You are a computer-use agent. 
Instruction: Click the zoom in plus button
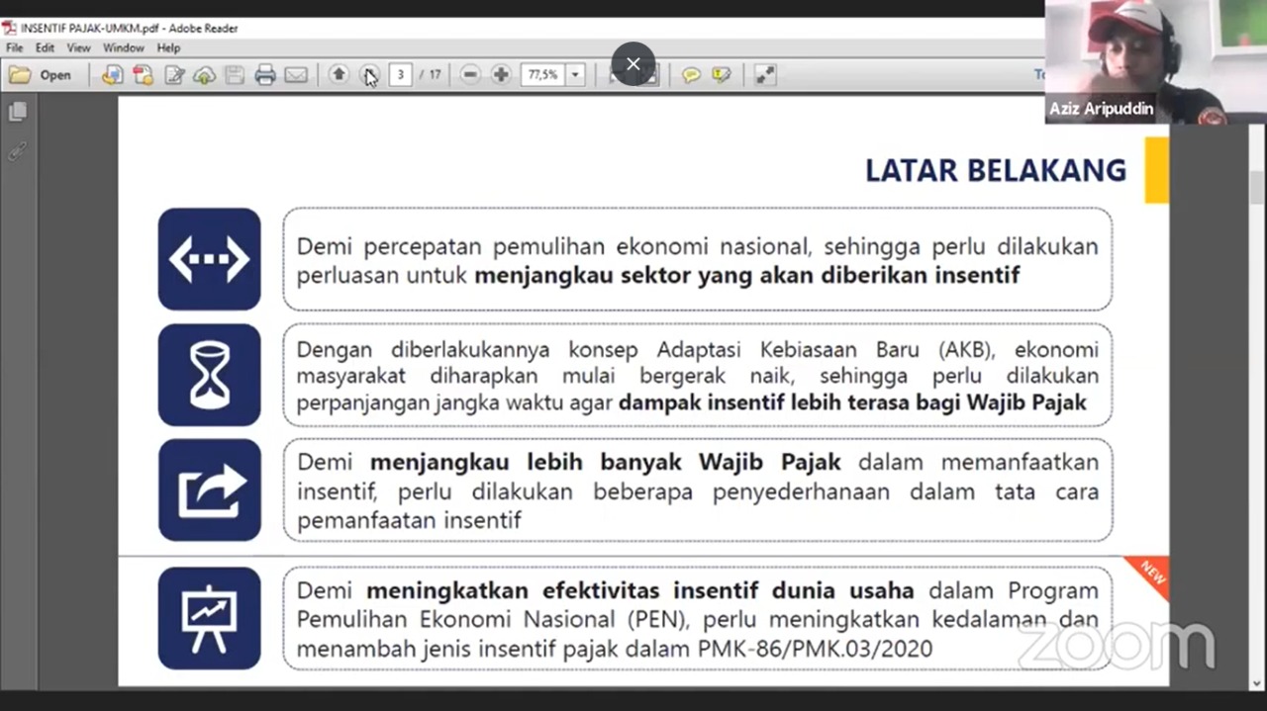pos(501,74)
